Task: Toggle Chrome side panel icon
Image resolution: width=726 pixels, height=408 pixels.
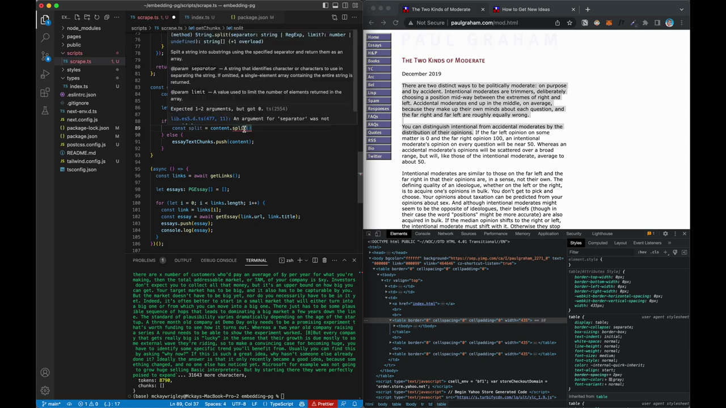Action: click(657, 23)
